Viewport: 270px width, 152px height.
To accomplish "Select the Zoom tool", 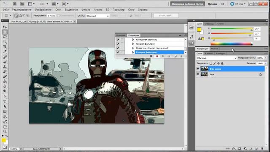I will point(5,131).
